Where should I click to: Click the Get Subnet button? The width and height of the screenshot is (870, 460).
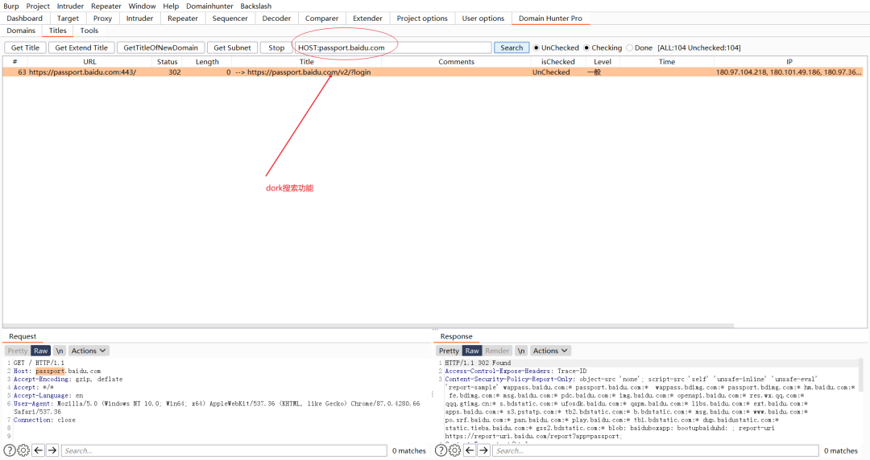[233, 47]
